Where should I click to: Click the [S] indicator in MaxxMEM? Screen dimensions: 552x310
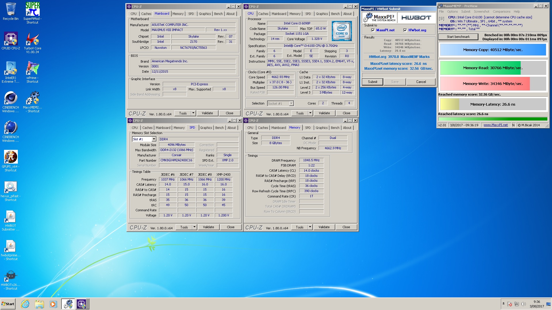(441, 19)
